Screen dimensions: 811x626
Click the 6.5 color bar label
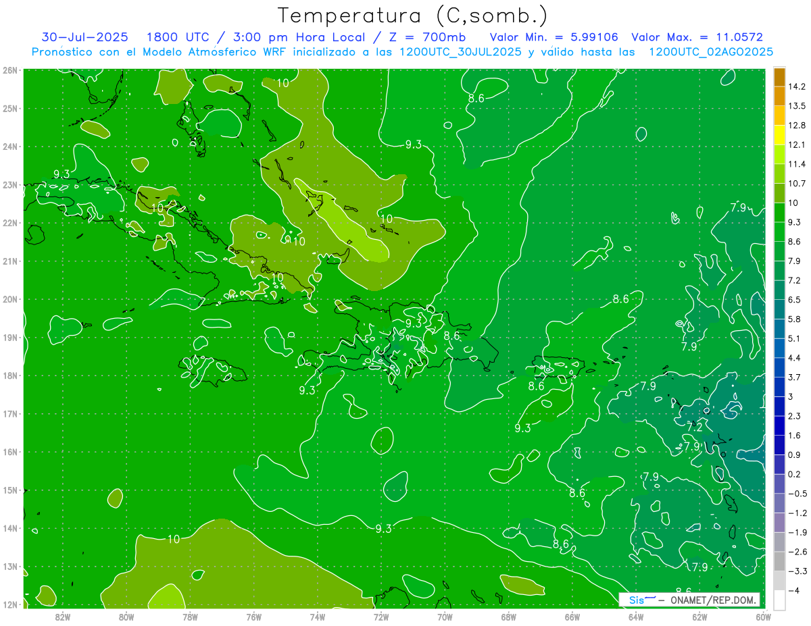point(795,300)
